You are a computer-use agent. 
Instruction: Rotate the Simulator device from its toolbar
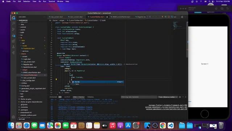[x=228, y=8]
